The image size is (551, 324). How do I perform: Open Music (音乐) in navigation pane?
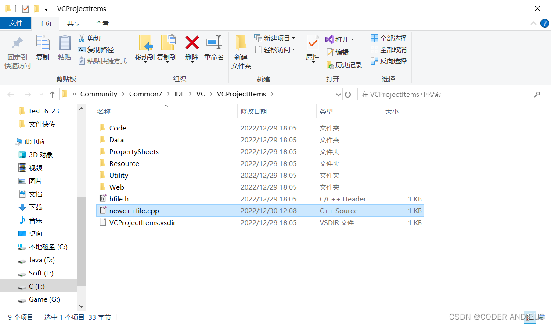[36, 220]
